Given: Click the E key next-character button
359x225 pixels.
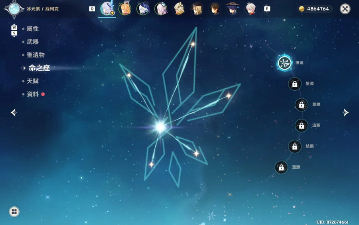Looking at the screenshot, I should pos(267,9).
